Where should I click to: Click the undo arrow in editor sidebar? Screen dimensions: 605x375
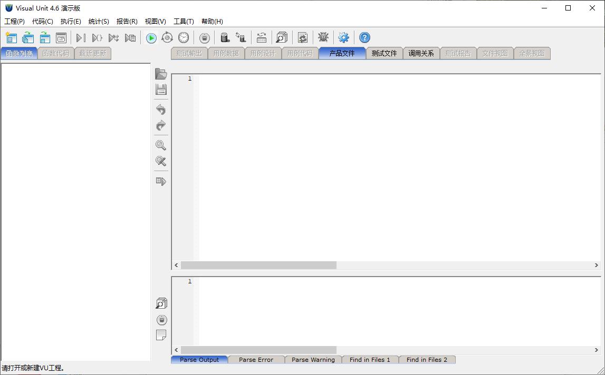point(161,110)
